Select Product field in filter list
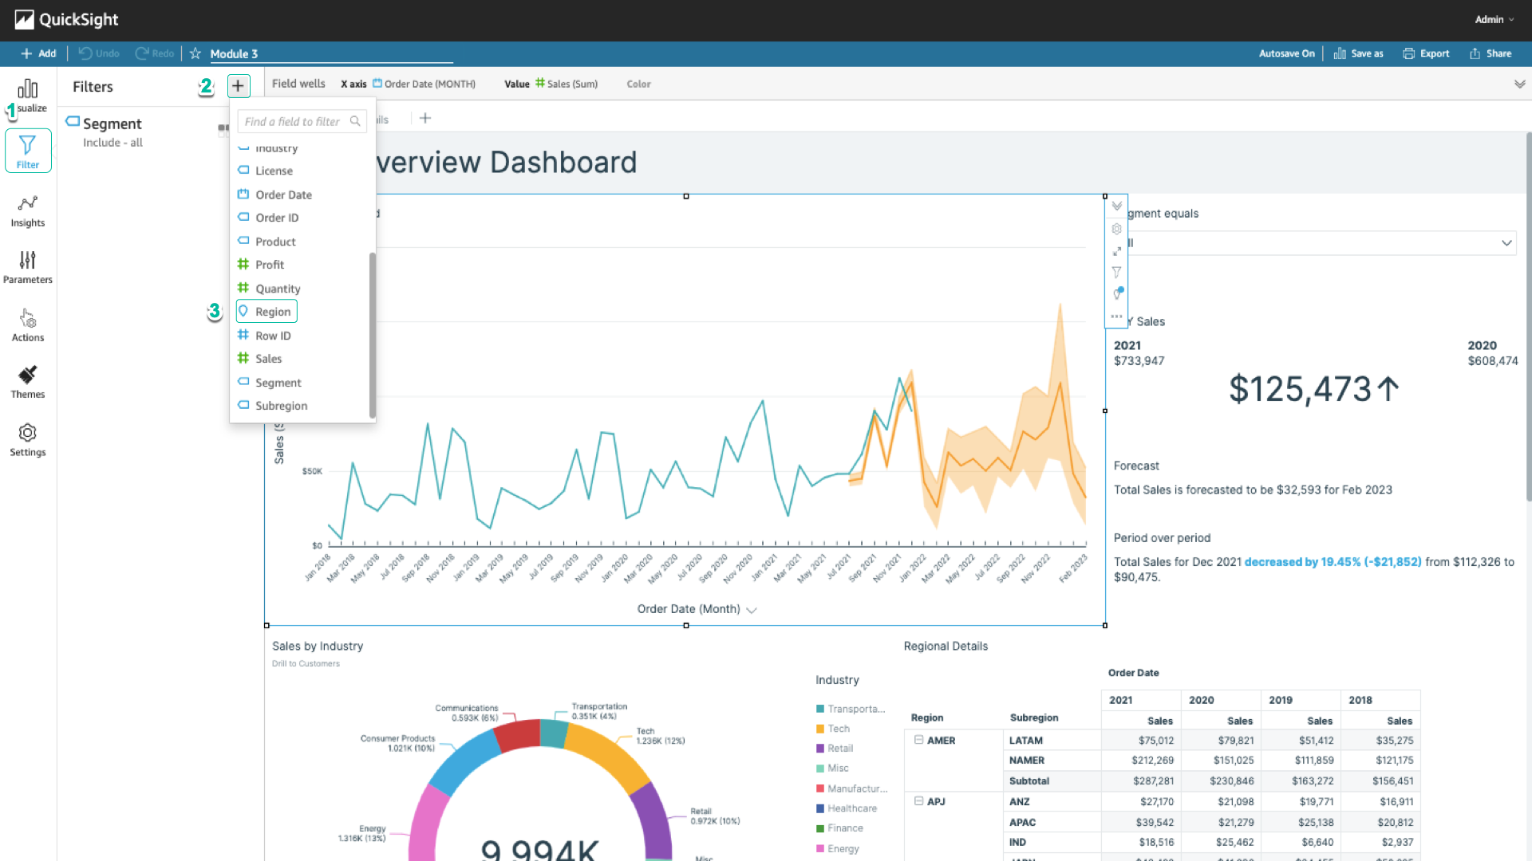1532x861 pixels. point(275,242)
